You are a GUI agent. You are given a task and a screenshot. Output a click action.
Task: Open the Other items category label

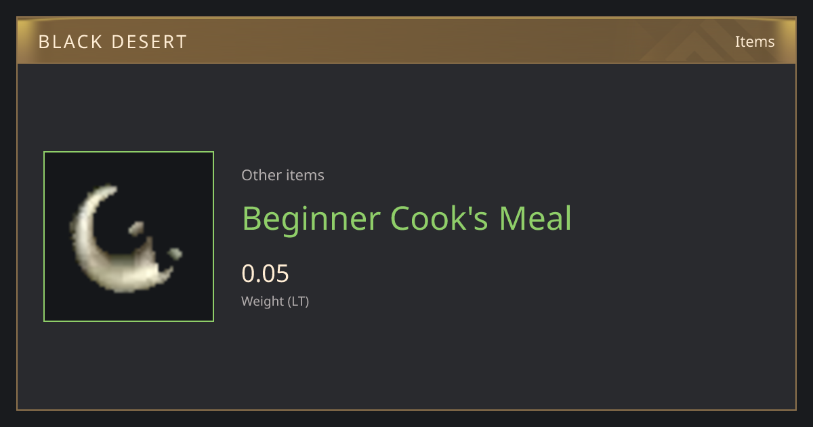pos(283,175)
